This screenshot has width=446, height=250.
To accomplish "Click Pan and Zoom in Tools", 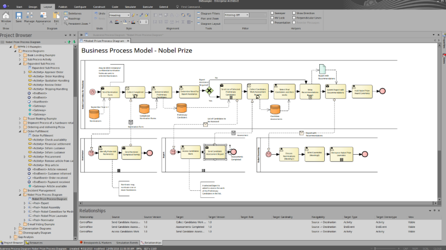I will (x=211, y=19).
